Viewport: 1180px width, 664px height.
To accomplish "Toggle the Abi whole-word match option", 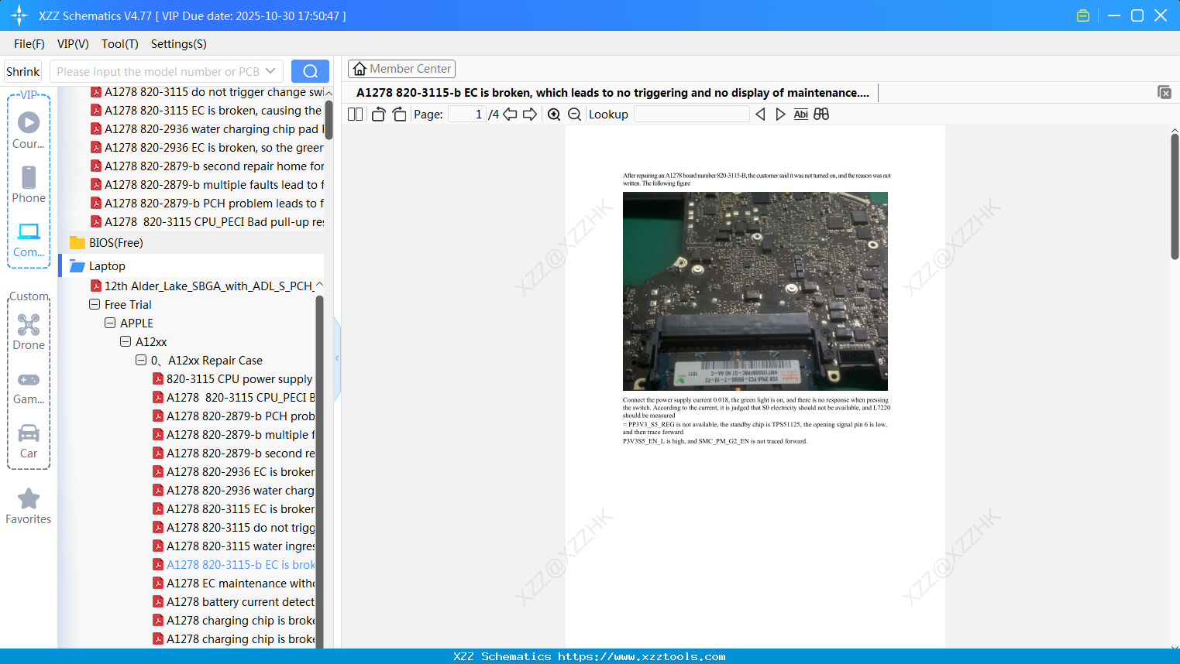I will [800, 115].
